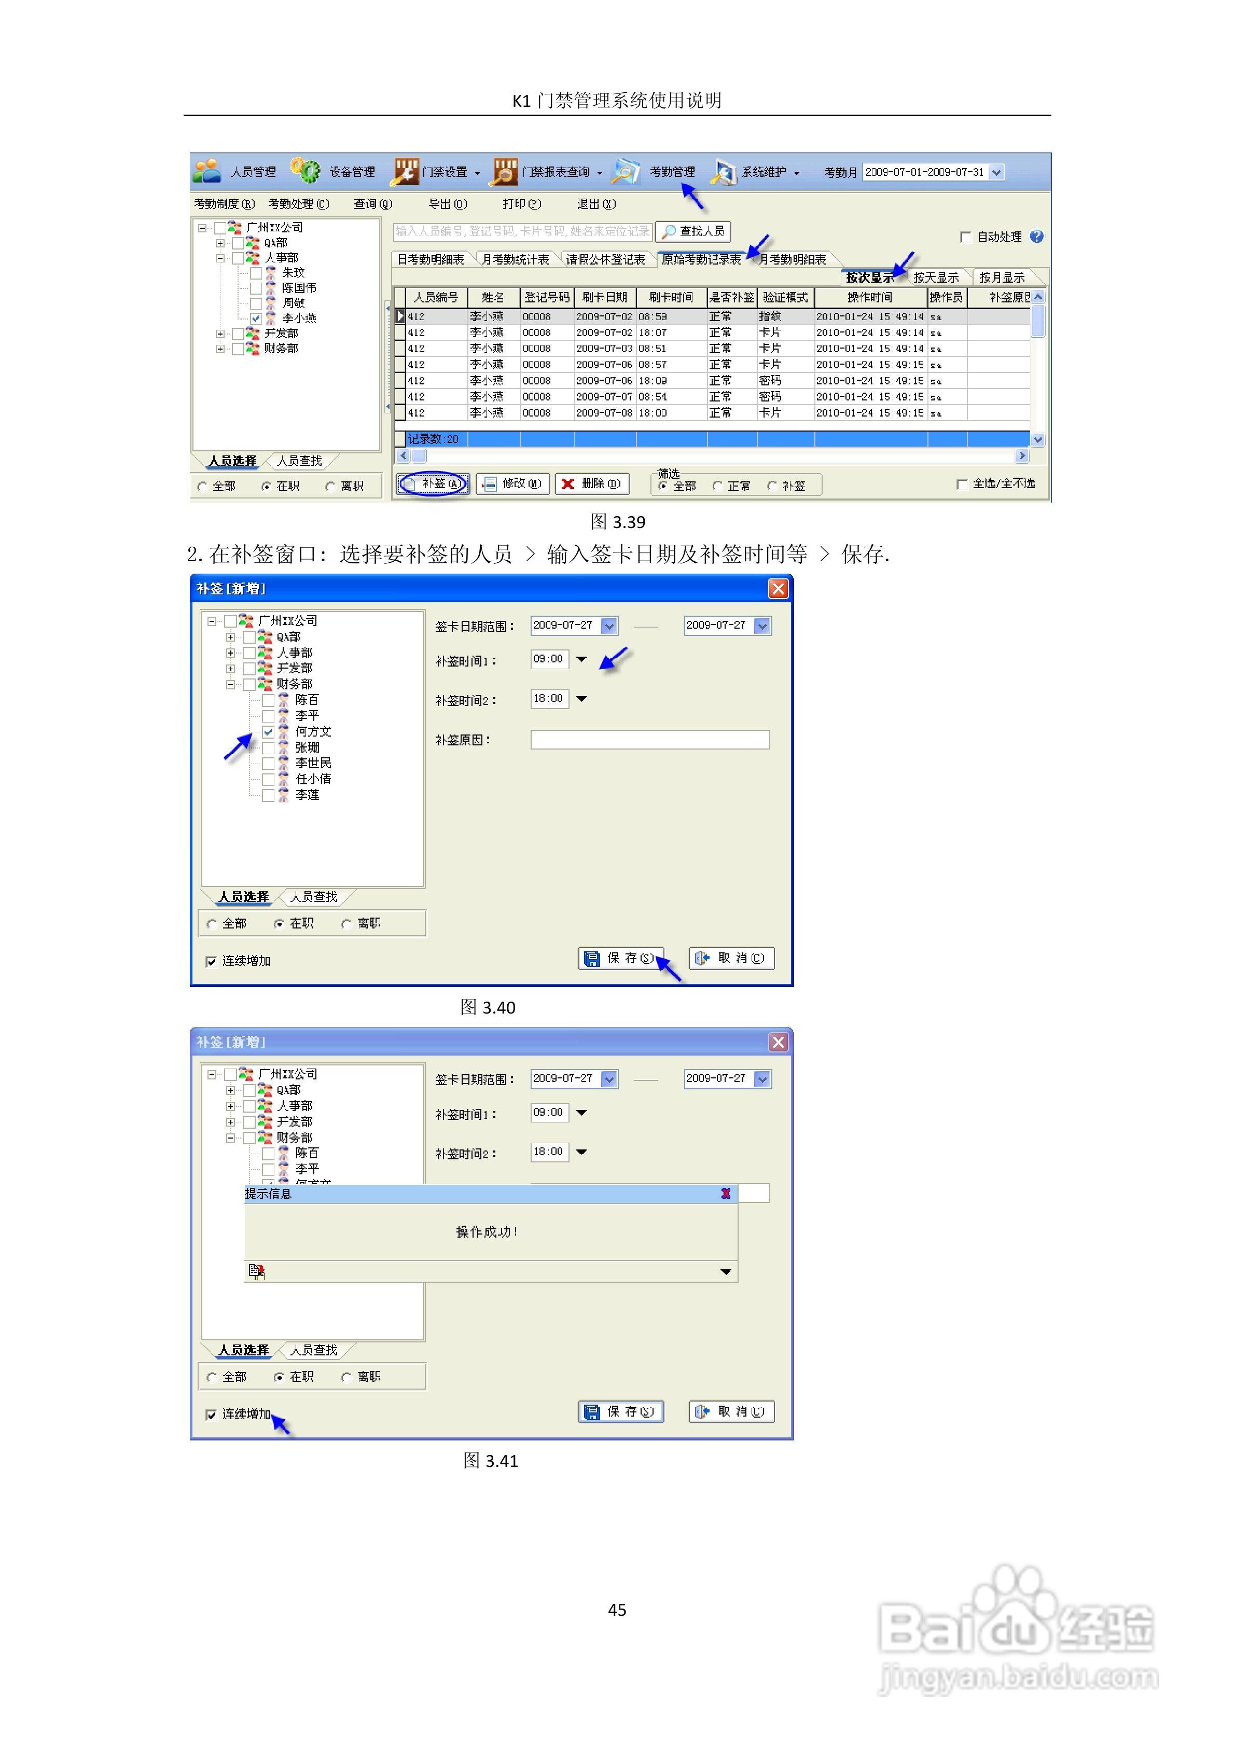Click grid vertical scrollbar down arrow
This screenshot has width=1235, height=1747.
coord(1038,440)
